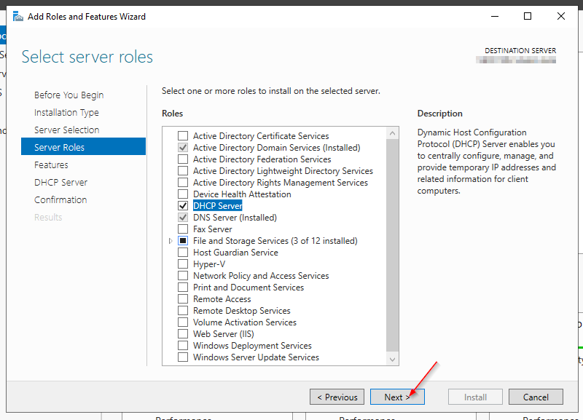Screen dimensions: 583x420
Task: Expand File and Storage Services tree
Action: point(171,241)
